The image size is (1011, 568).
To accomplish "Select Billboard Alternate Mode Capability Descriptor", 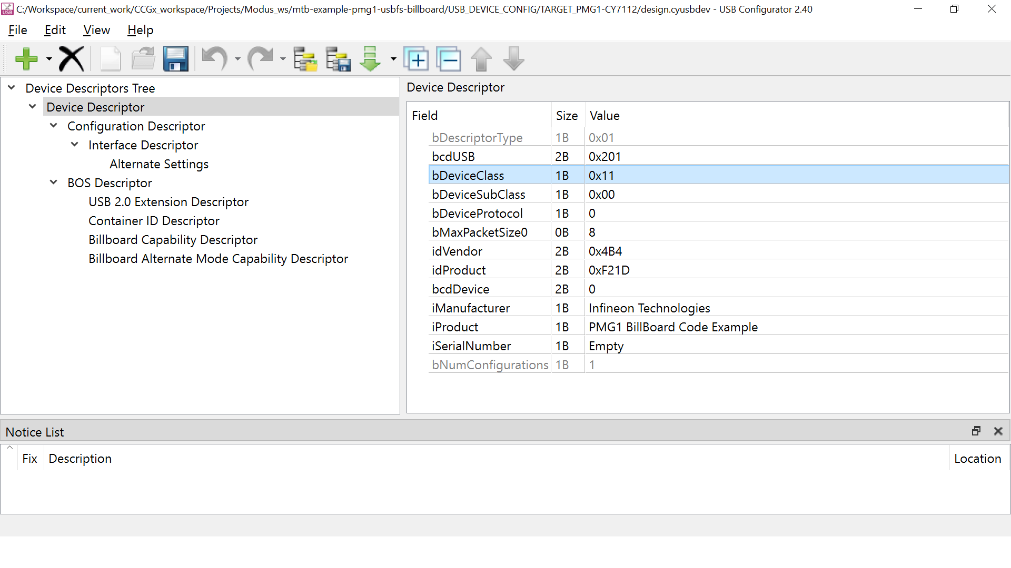I will [x=219, y=259].
